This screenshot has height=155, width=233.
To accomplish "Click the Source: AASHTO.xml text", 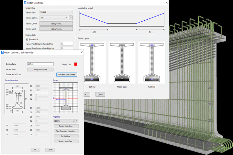I will pyautogui.click(x=14, y=75).
